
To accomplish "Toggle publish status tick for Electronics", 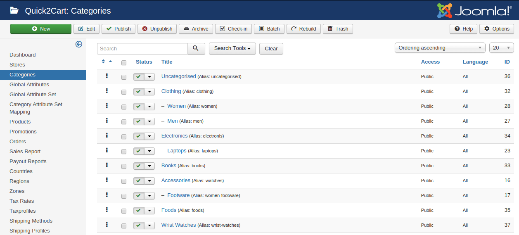I will pyautogui.click(x=139, y=136).
